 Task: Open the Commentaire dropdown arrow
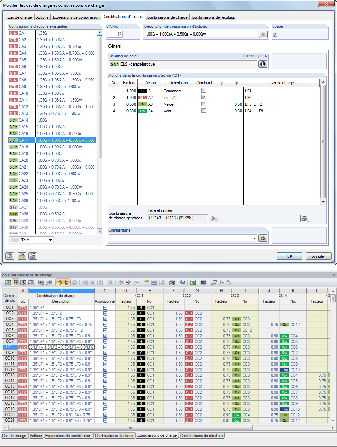point(254,238)
